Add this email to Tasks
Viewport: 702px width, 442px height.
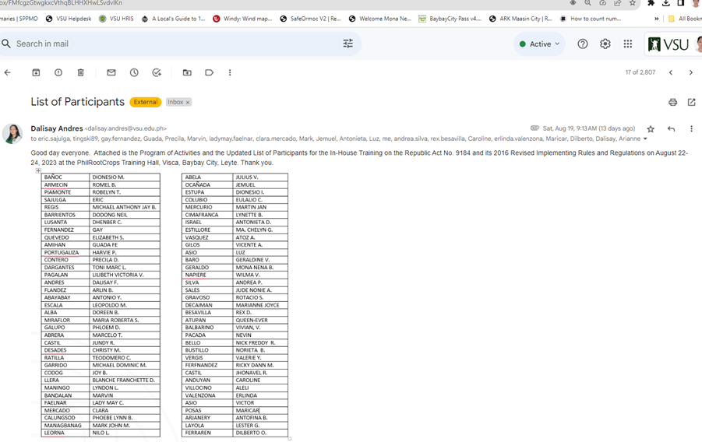(x=157, y=72)
